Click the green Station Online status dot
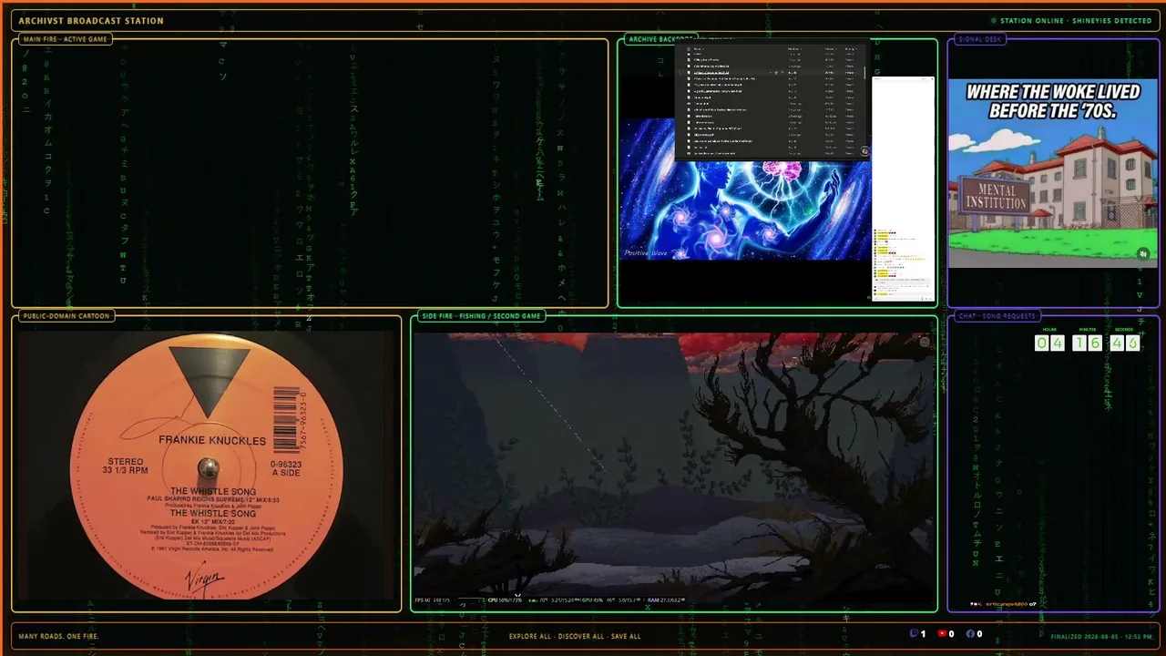Screen dimensions: 1166x656 (x=994, y=21)
